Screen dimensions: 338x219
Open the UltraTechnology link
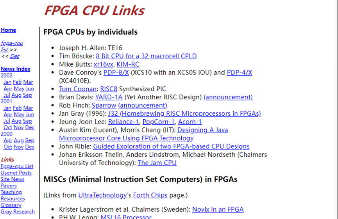point(103,195)
